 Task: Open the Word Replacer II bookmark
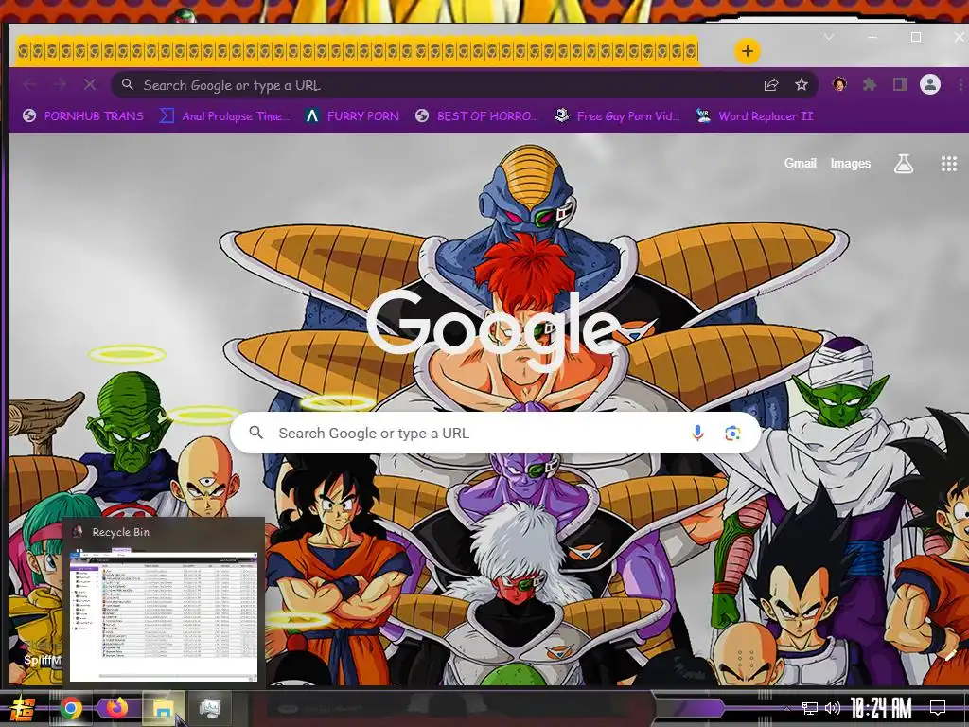pos(754,115)
